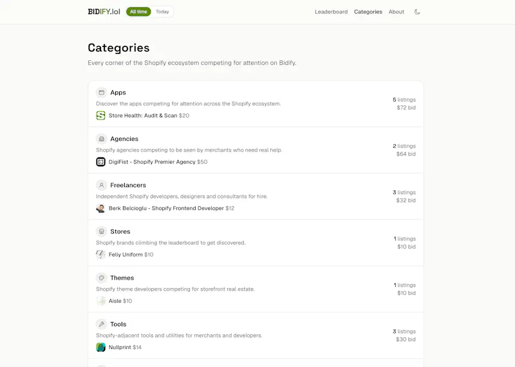
Task: Open the Tools category heading
Action: coord(118,324)
